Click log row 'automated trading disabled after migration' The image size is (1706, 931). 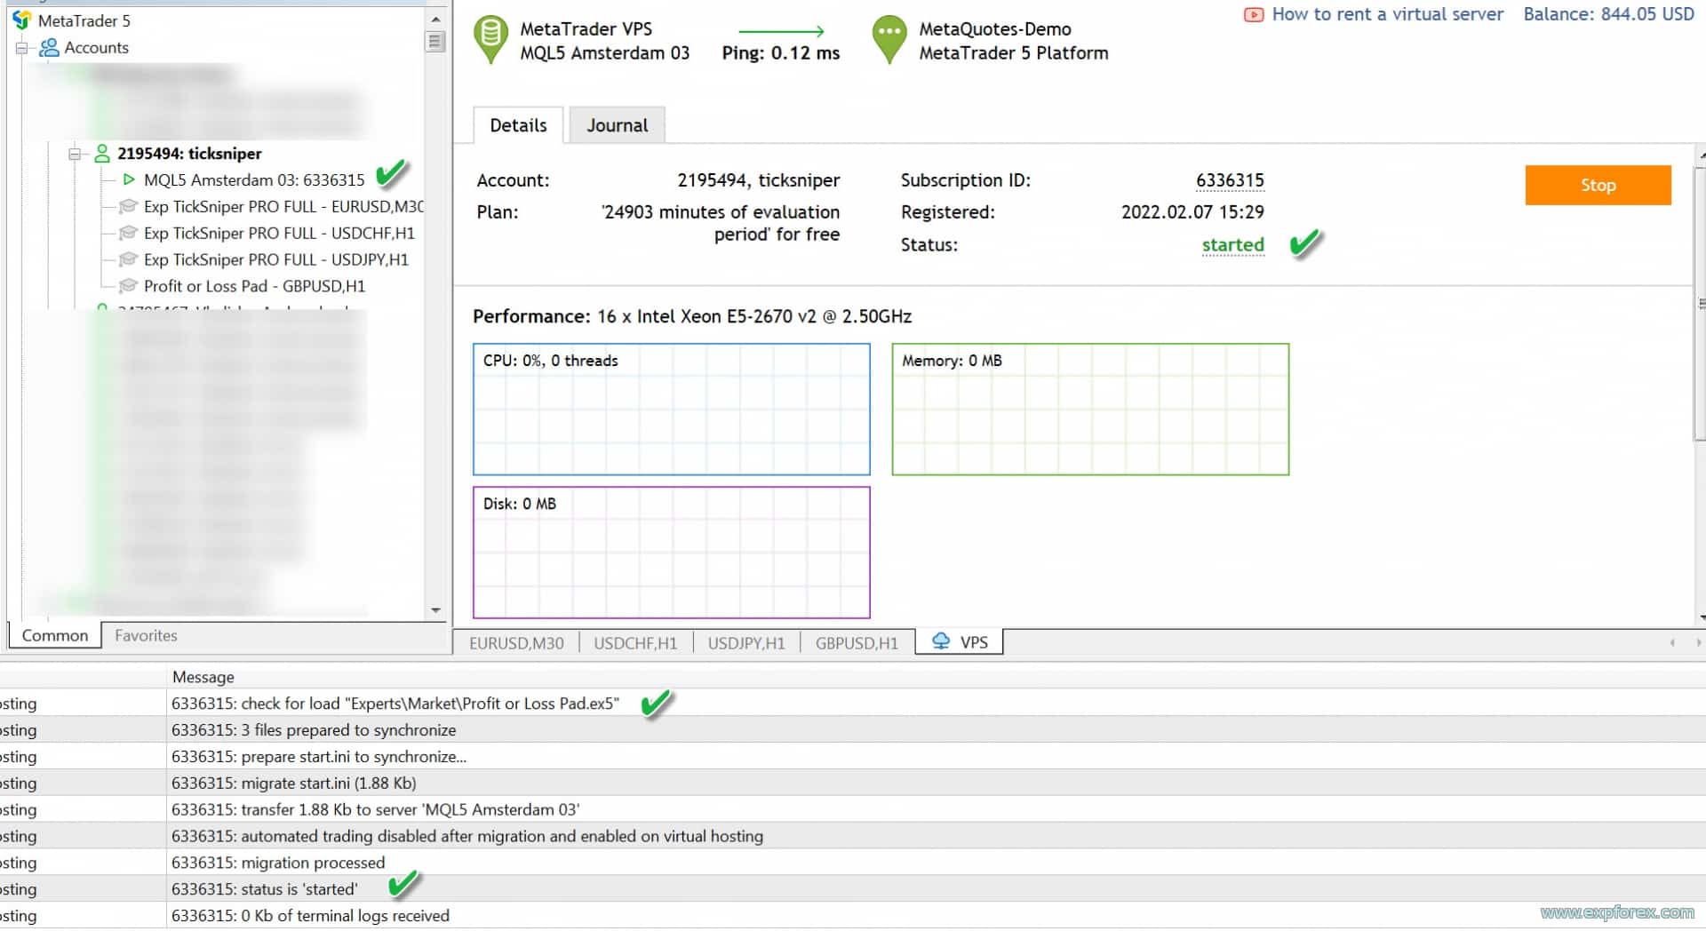pos(853,836)
